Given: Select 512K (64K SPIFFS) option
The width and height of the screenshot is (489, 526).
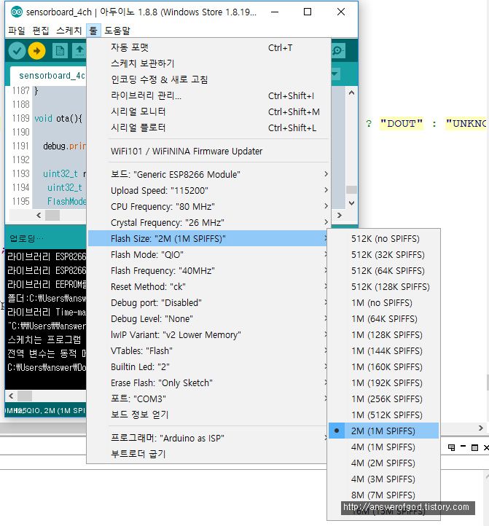Looking at the screenshot, I should (x=383, y=271).
